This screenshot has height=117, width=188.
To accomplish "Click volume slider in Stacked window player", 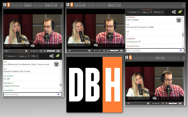I will pyautogui.click(x=51, y=51).
